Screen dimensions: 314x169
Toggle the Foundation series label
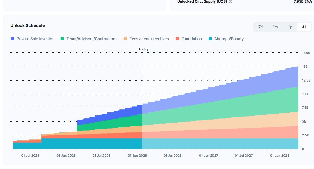coord(192,39)
